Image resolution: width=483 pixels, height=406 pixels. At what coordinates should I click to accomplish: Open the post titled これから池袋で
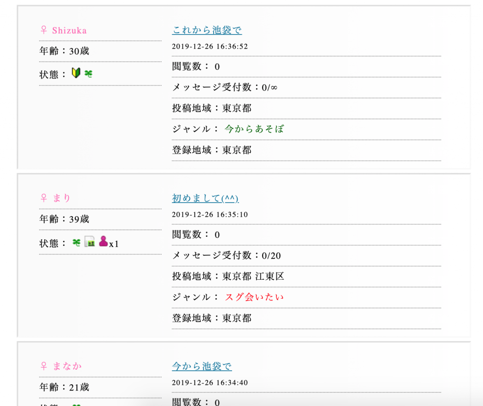[207, 30]
